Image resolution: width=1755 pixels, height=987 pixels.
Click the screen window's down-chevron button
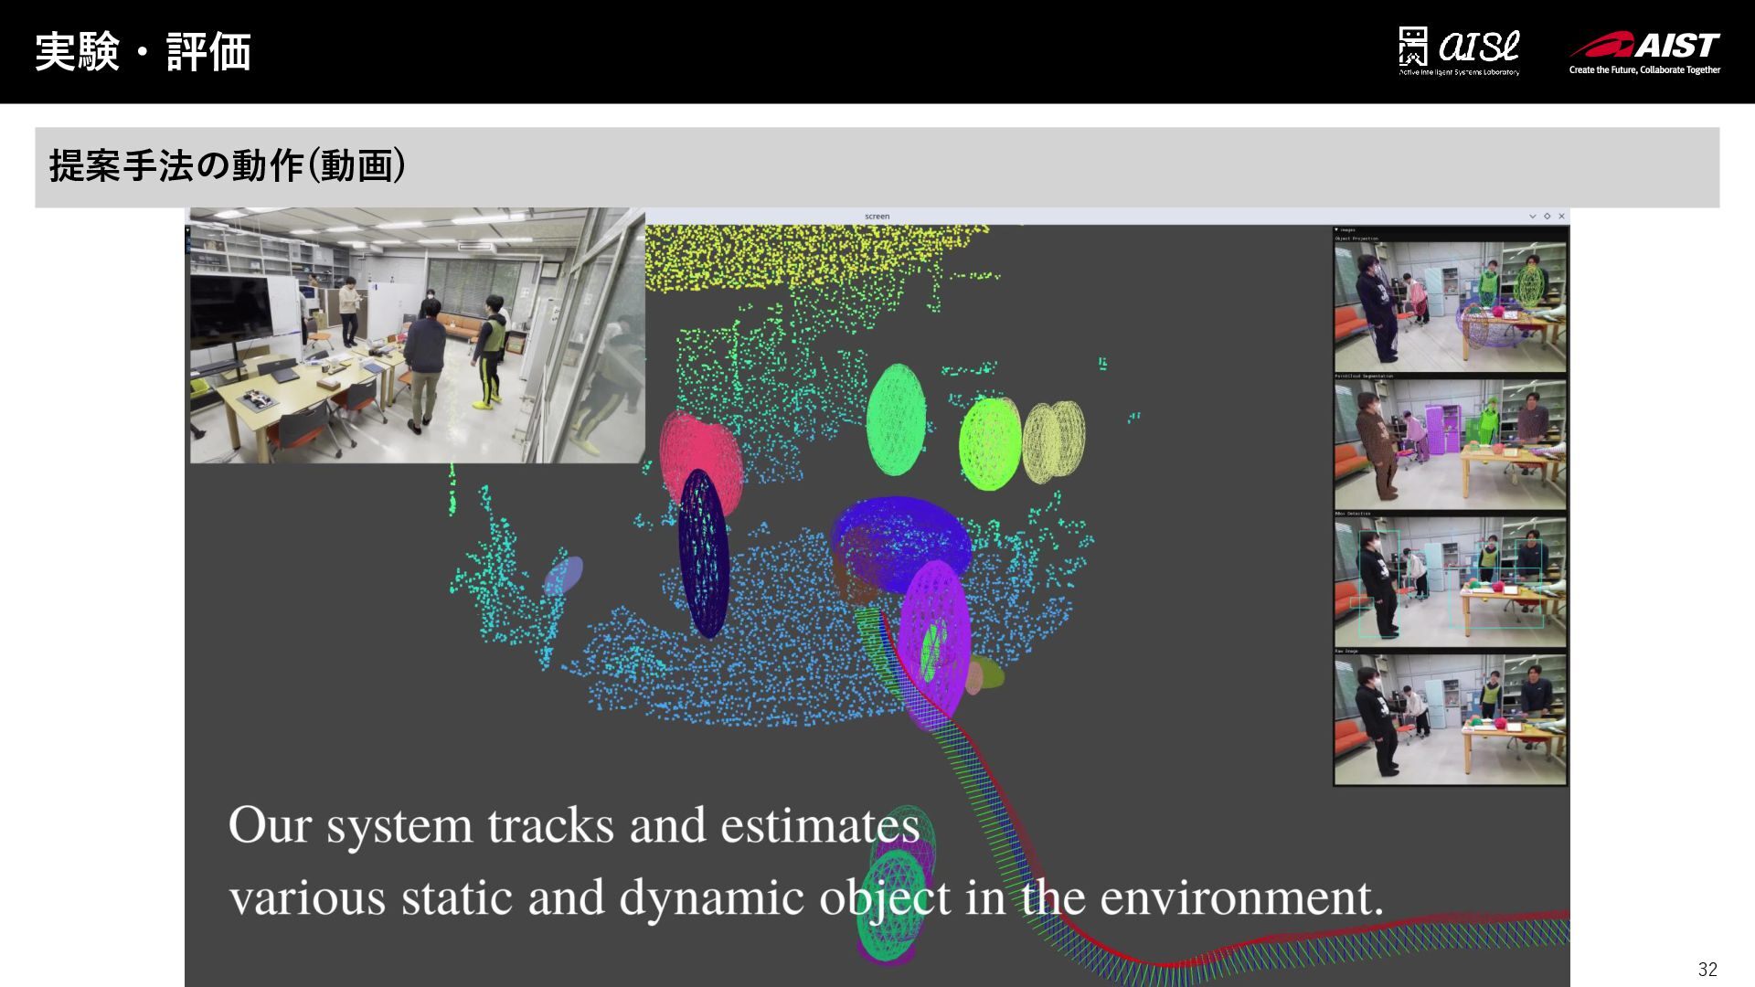[x=1533, y=217]
